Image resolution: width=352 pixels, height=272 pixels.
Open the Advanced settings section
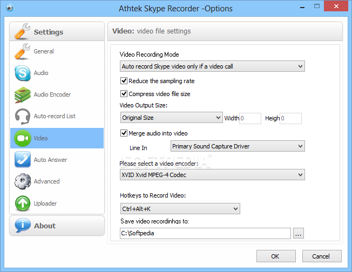(x=57, y=181)
